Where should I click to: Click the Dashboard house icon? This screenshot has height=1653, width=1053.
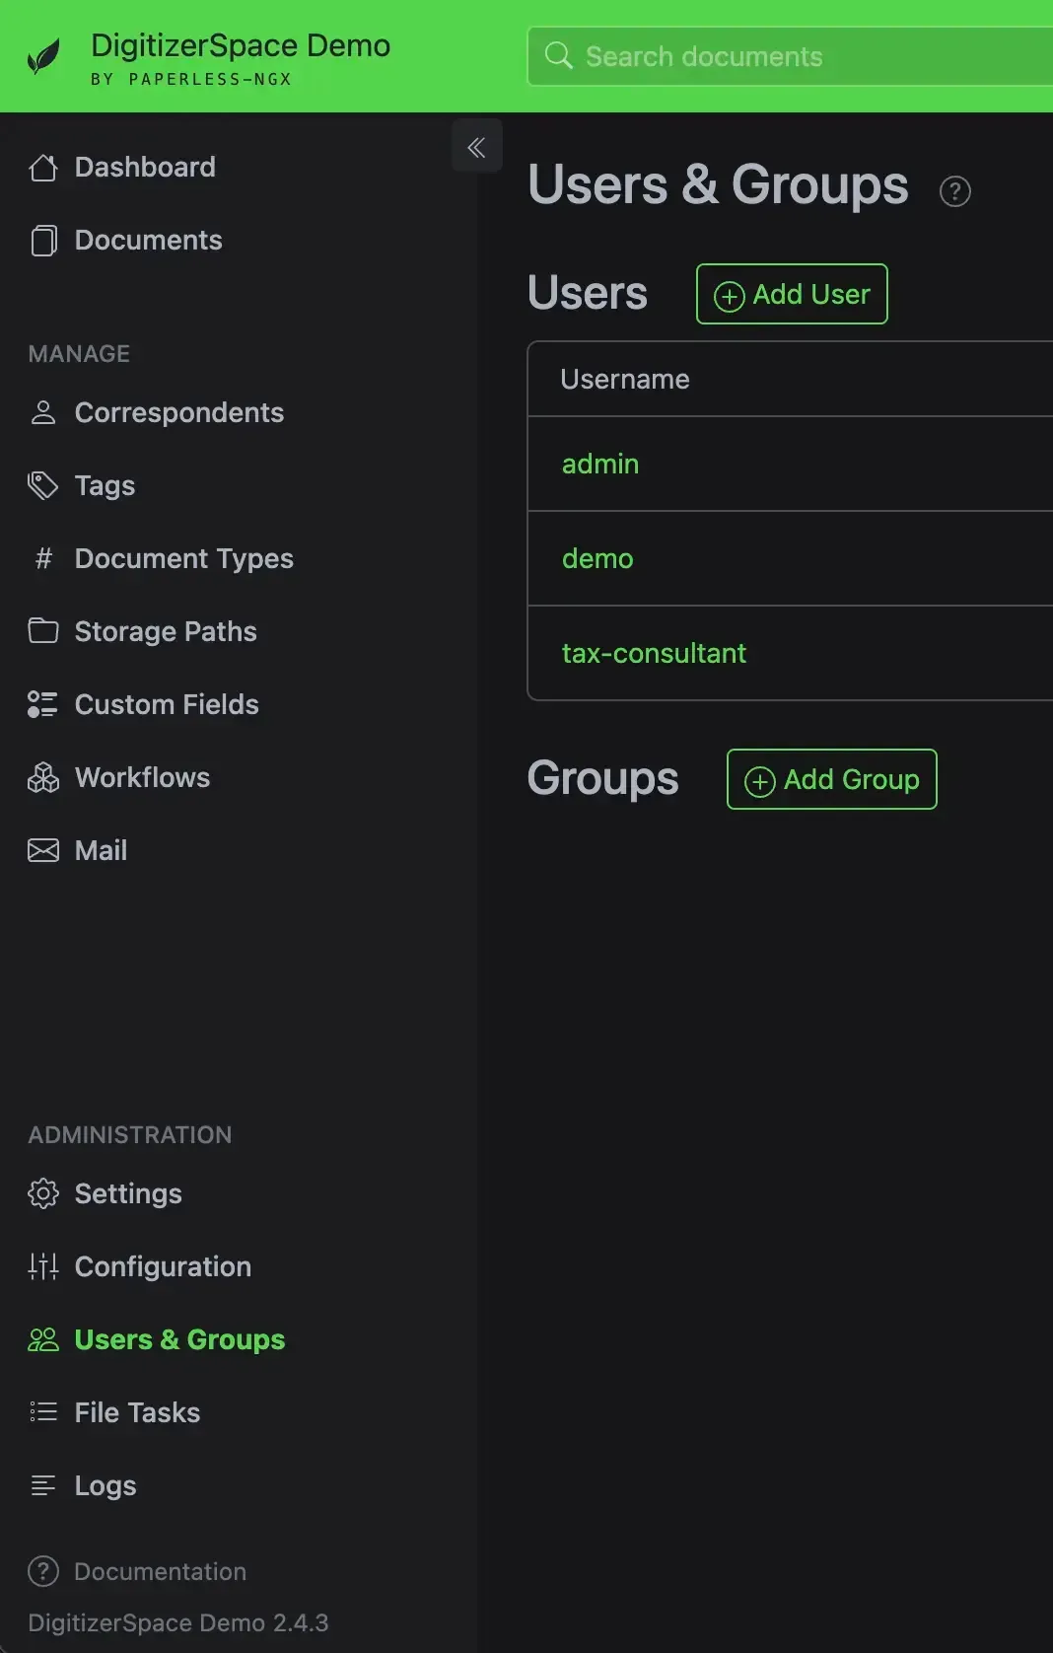(43, 168)
